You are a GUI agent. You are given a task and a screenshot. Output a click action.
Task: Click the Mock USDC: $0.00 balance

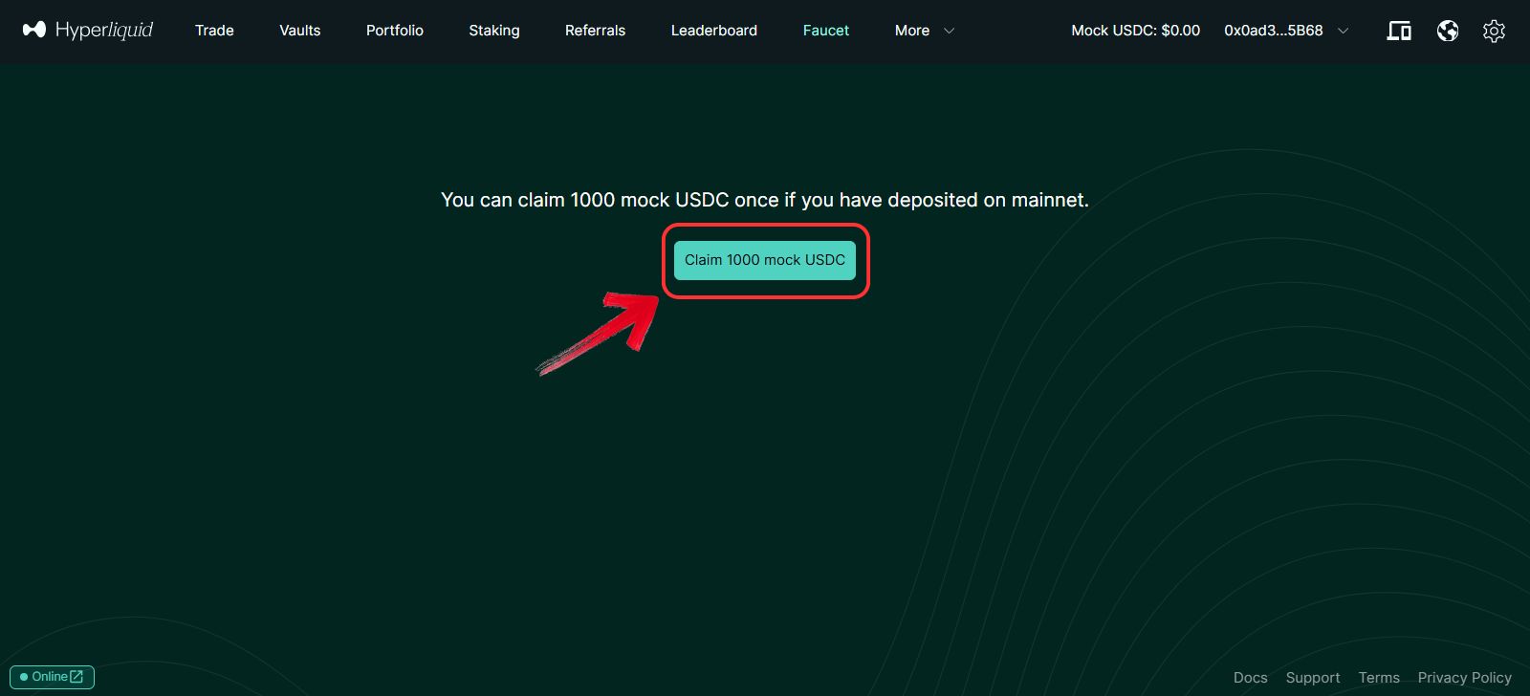tap(1136, 31)
